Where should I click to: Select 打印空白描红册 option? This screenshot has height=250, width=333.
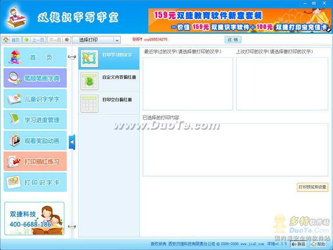[x=109, y=103]
